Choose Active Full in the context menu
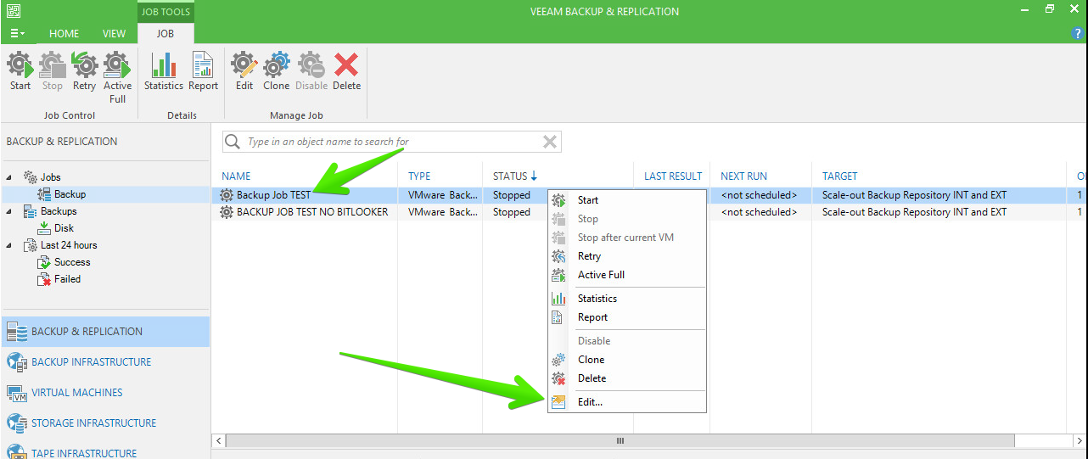Image resolution: width=1088 pixels, height=459 pixels. coord(626,275)
